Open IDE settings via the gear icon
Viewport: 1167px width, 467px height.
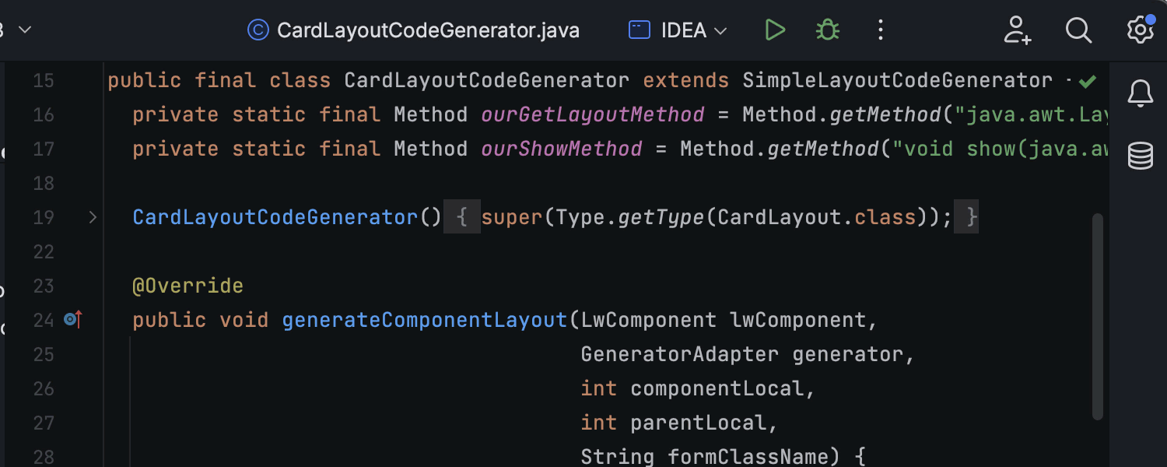tap(1140, 30)
